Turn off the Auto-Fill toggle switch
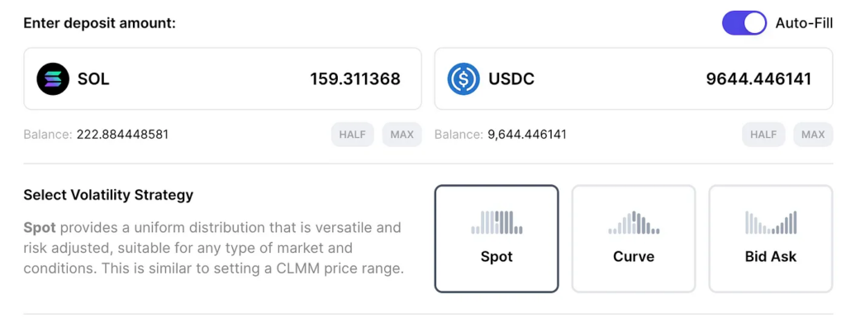Viewport: 846px width, 318px height. click(x=744, y=23)
